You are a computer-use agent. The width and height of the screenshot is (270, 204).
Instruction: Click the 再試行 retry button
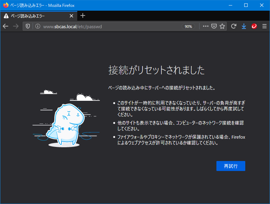click(230, 166)
